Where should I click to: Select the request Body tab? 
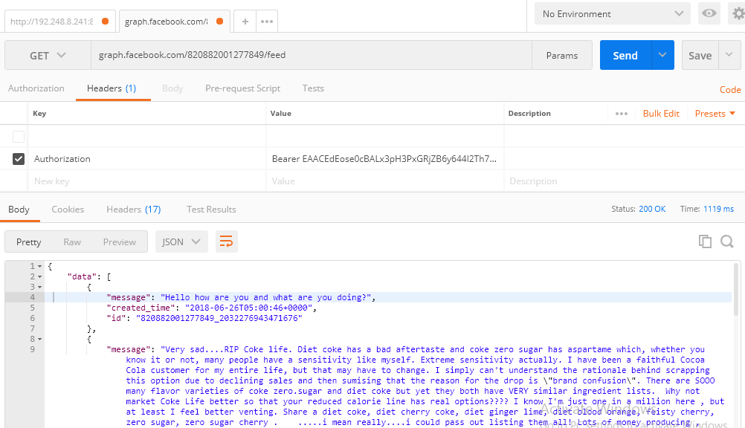click(172, 88)
